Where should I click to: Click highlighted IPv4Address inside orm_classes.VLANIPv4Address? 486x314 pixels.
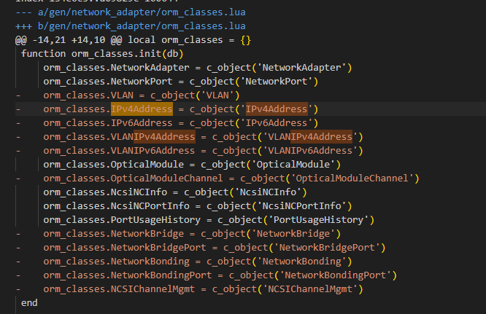[164, 137]
